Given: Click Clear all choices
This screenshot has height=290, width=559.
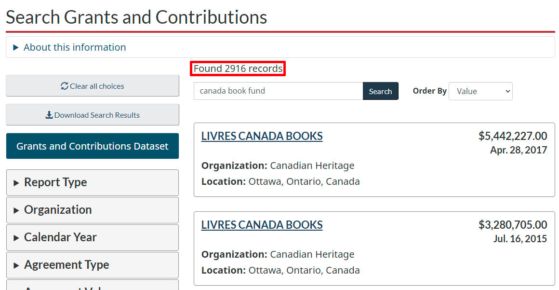Looking at the screenshot, I should pos(92,85).
